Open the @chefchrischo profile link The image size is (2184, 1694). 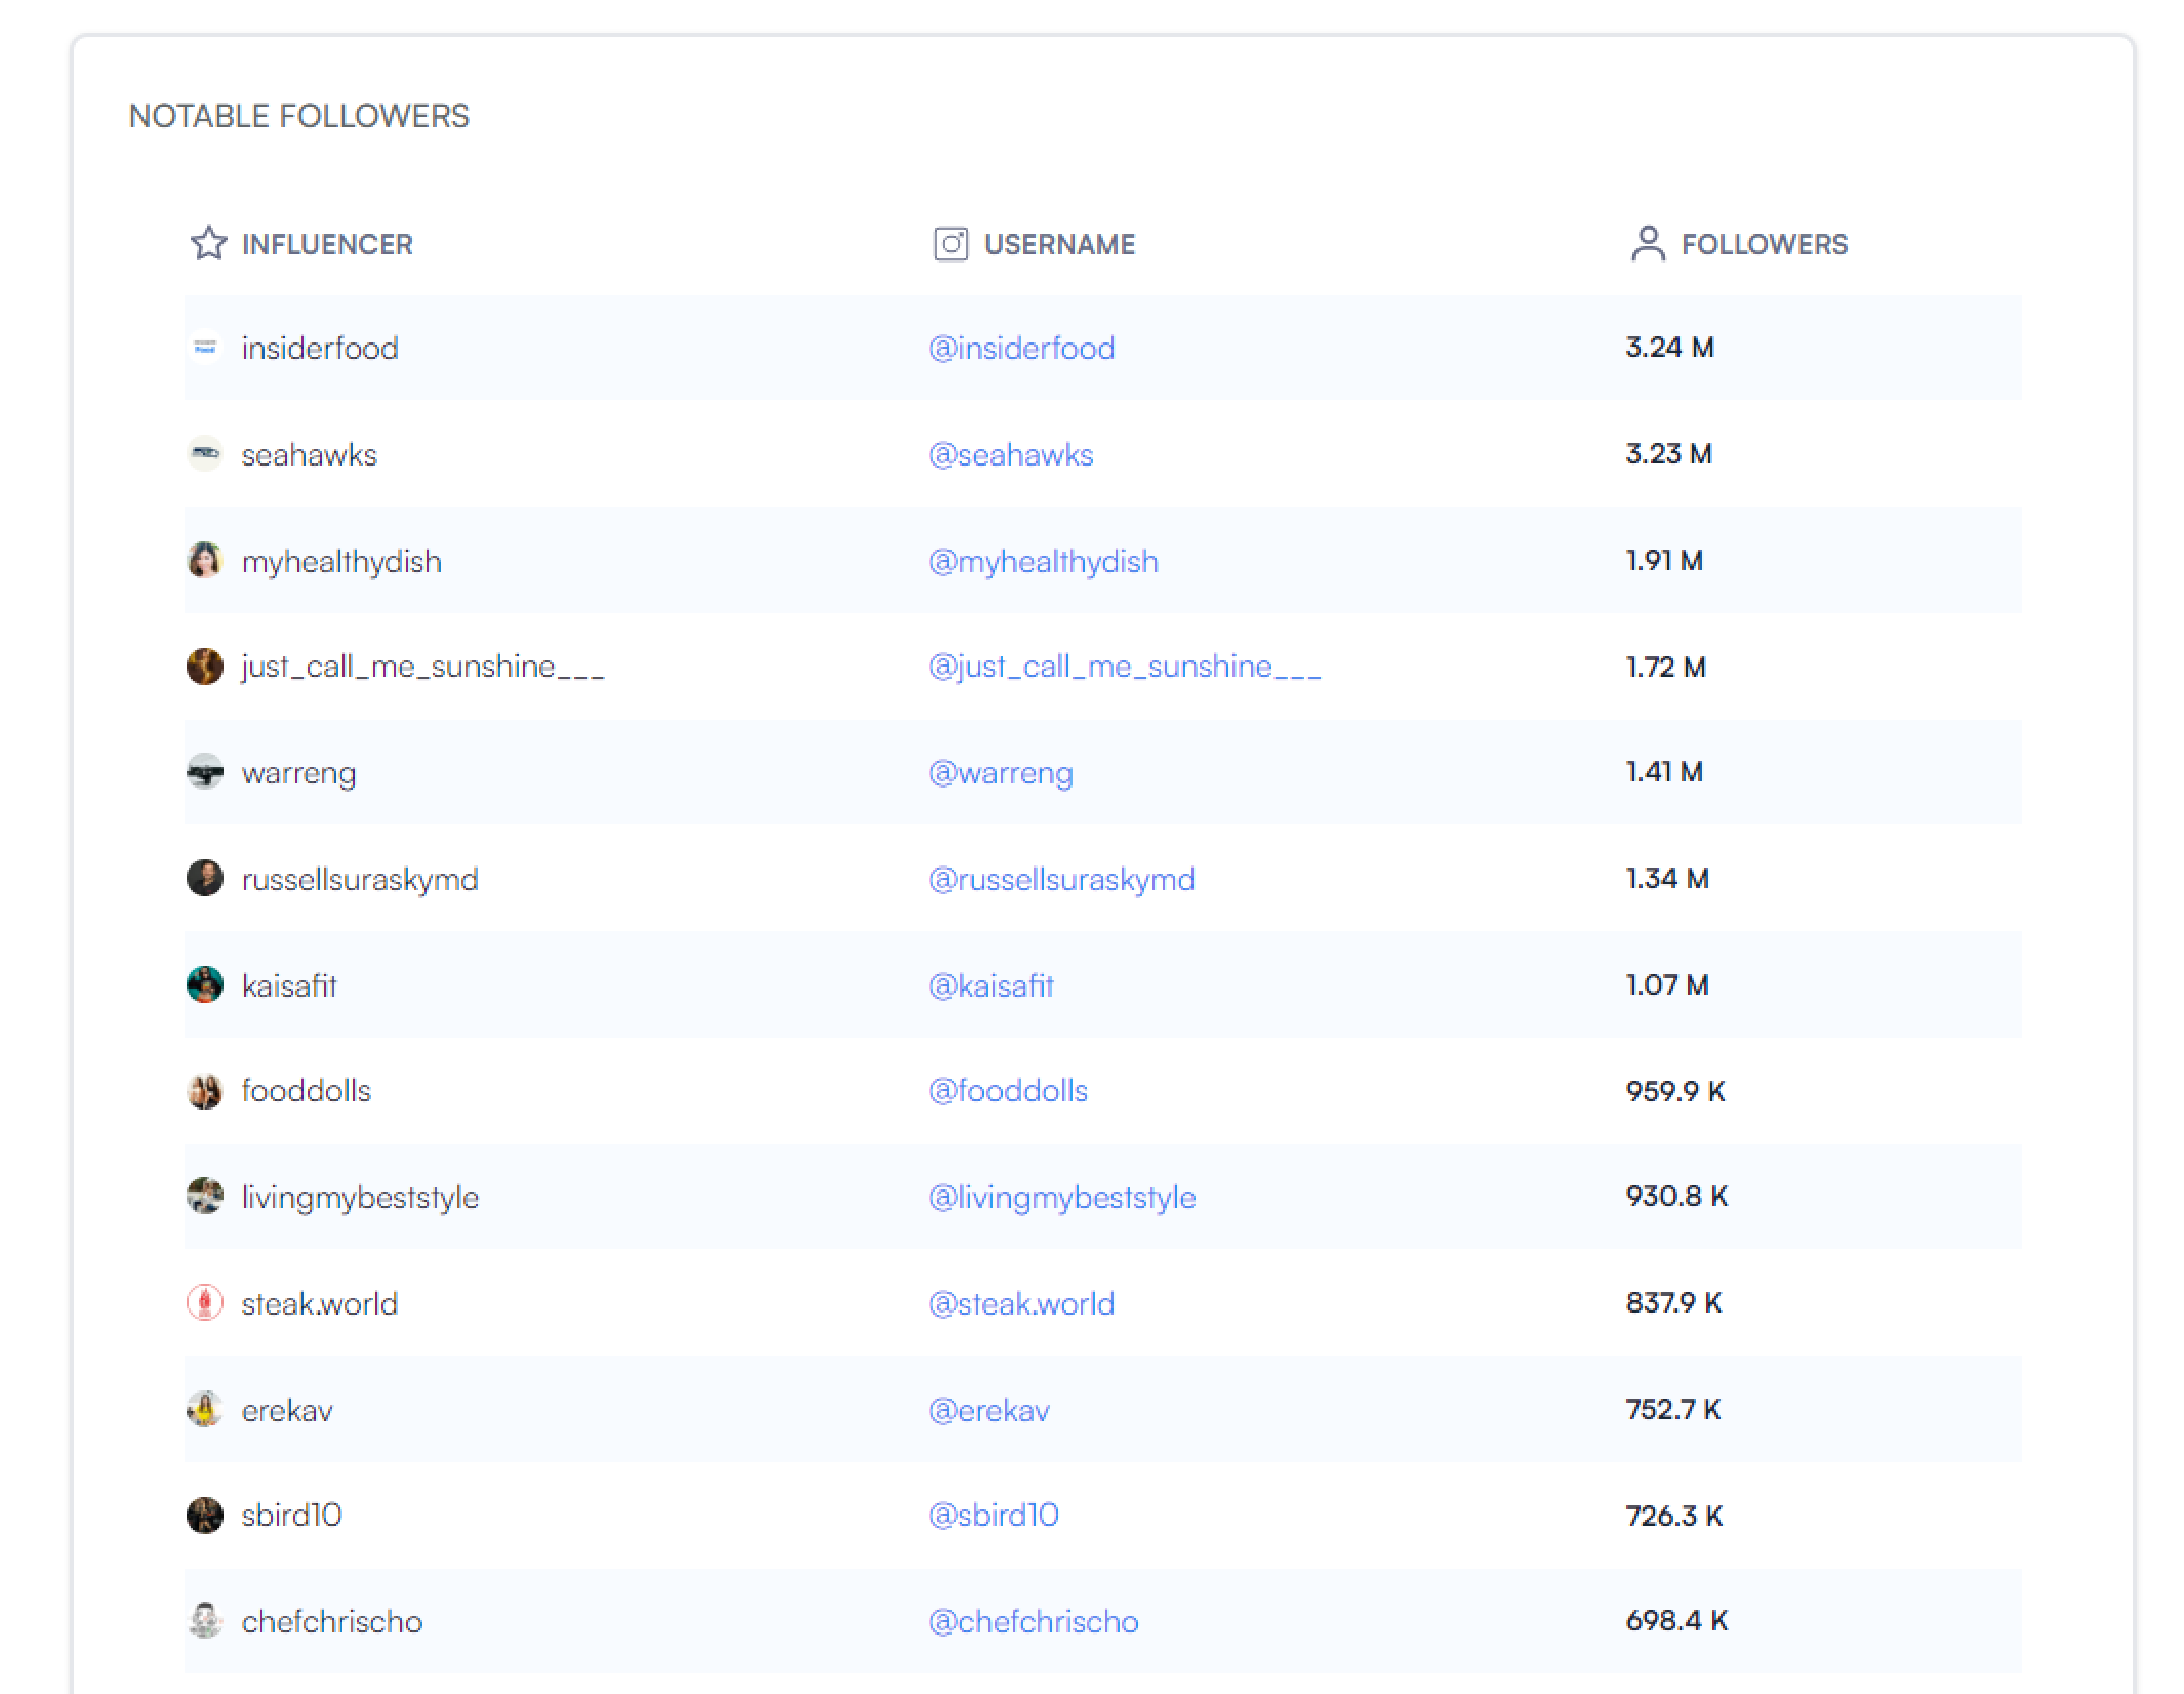pos(1033,1621)
